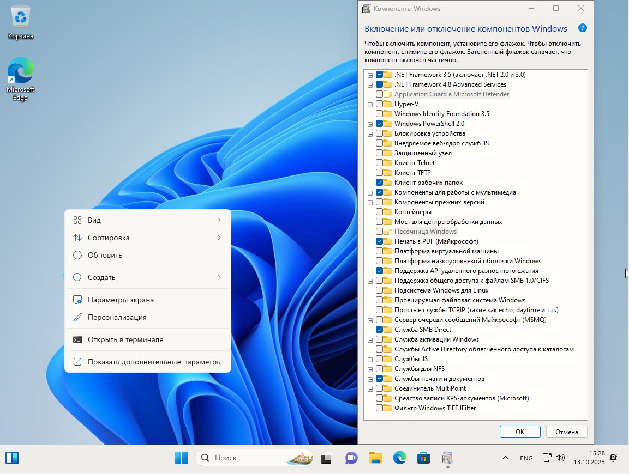Switch the ENG input language indicator
Image resolution: width=629 pixels, height=474 pixels.
pyautogui.click(x=526, y=458)
